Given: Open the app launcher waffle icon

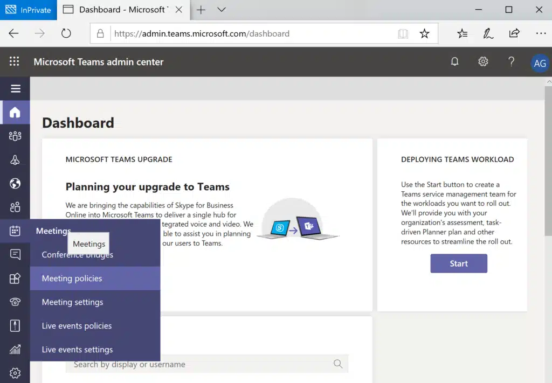Looking at the screenshot, I should 15,62.
